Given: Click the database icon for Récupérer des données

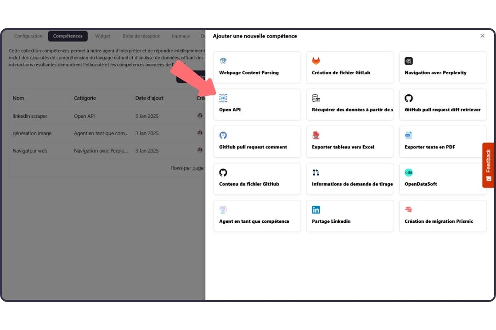Looking at the screenshot, I should [316, 98].
